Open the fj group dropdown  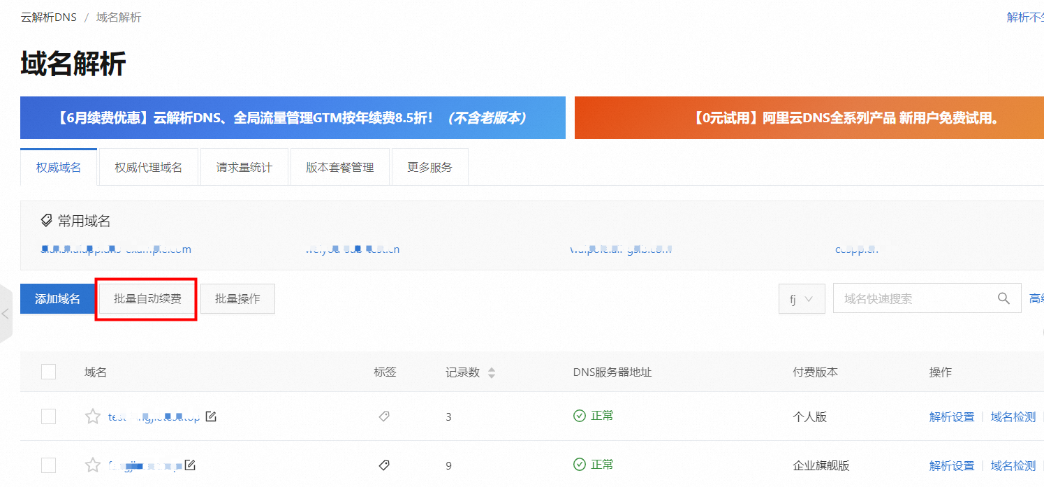click(x=802, y=298)
